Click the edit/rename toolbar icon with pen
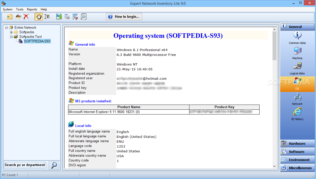This screenshot has width=316, height=179. point(18,17)
